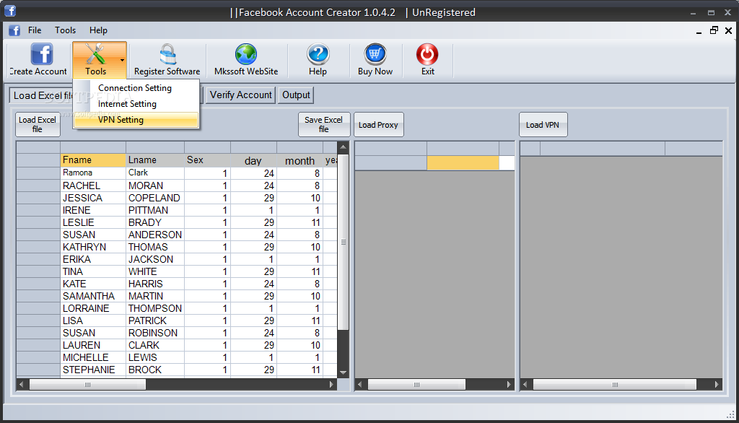739x423 pixels.
Task: Click the Facebook icon beside File menu
Action: [14, 30]
